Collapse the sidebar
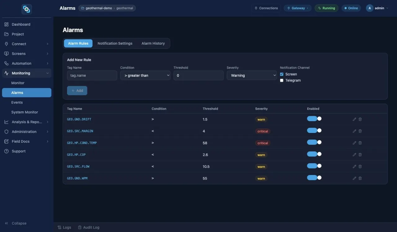 tap(16, 223)
